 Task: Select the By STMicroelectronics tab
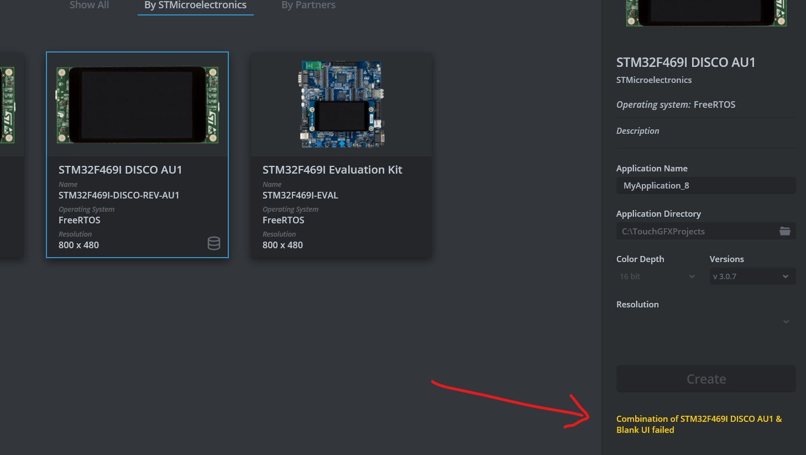coord(195,6)
